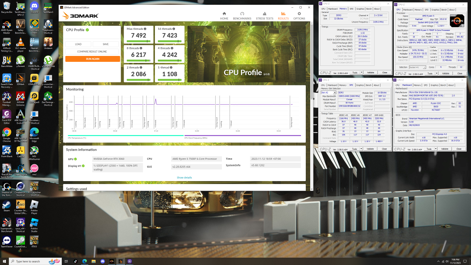This screenshot has height=265, width=471.
Task: Click the Task View taskbar icon
Action: pyautogui.click(x=66, y=261)
